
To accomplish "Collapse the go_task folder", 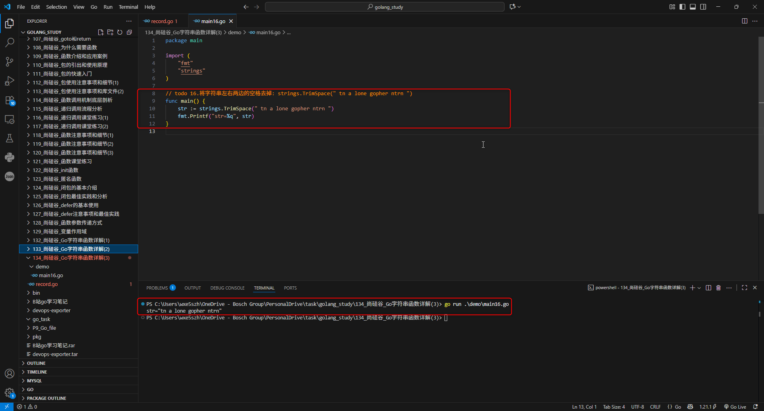I will (78, 319).
